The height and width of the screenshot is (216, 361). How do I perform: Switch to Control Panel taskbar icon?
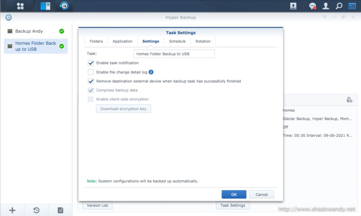coord(46,6)
